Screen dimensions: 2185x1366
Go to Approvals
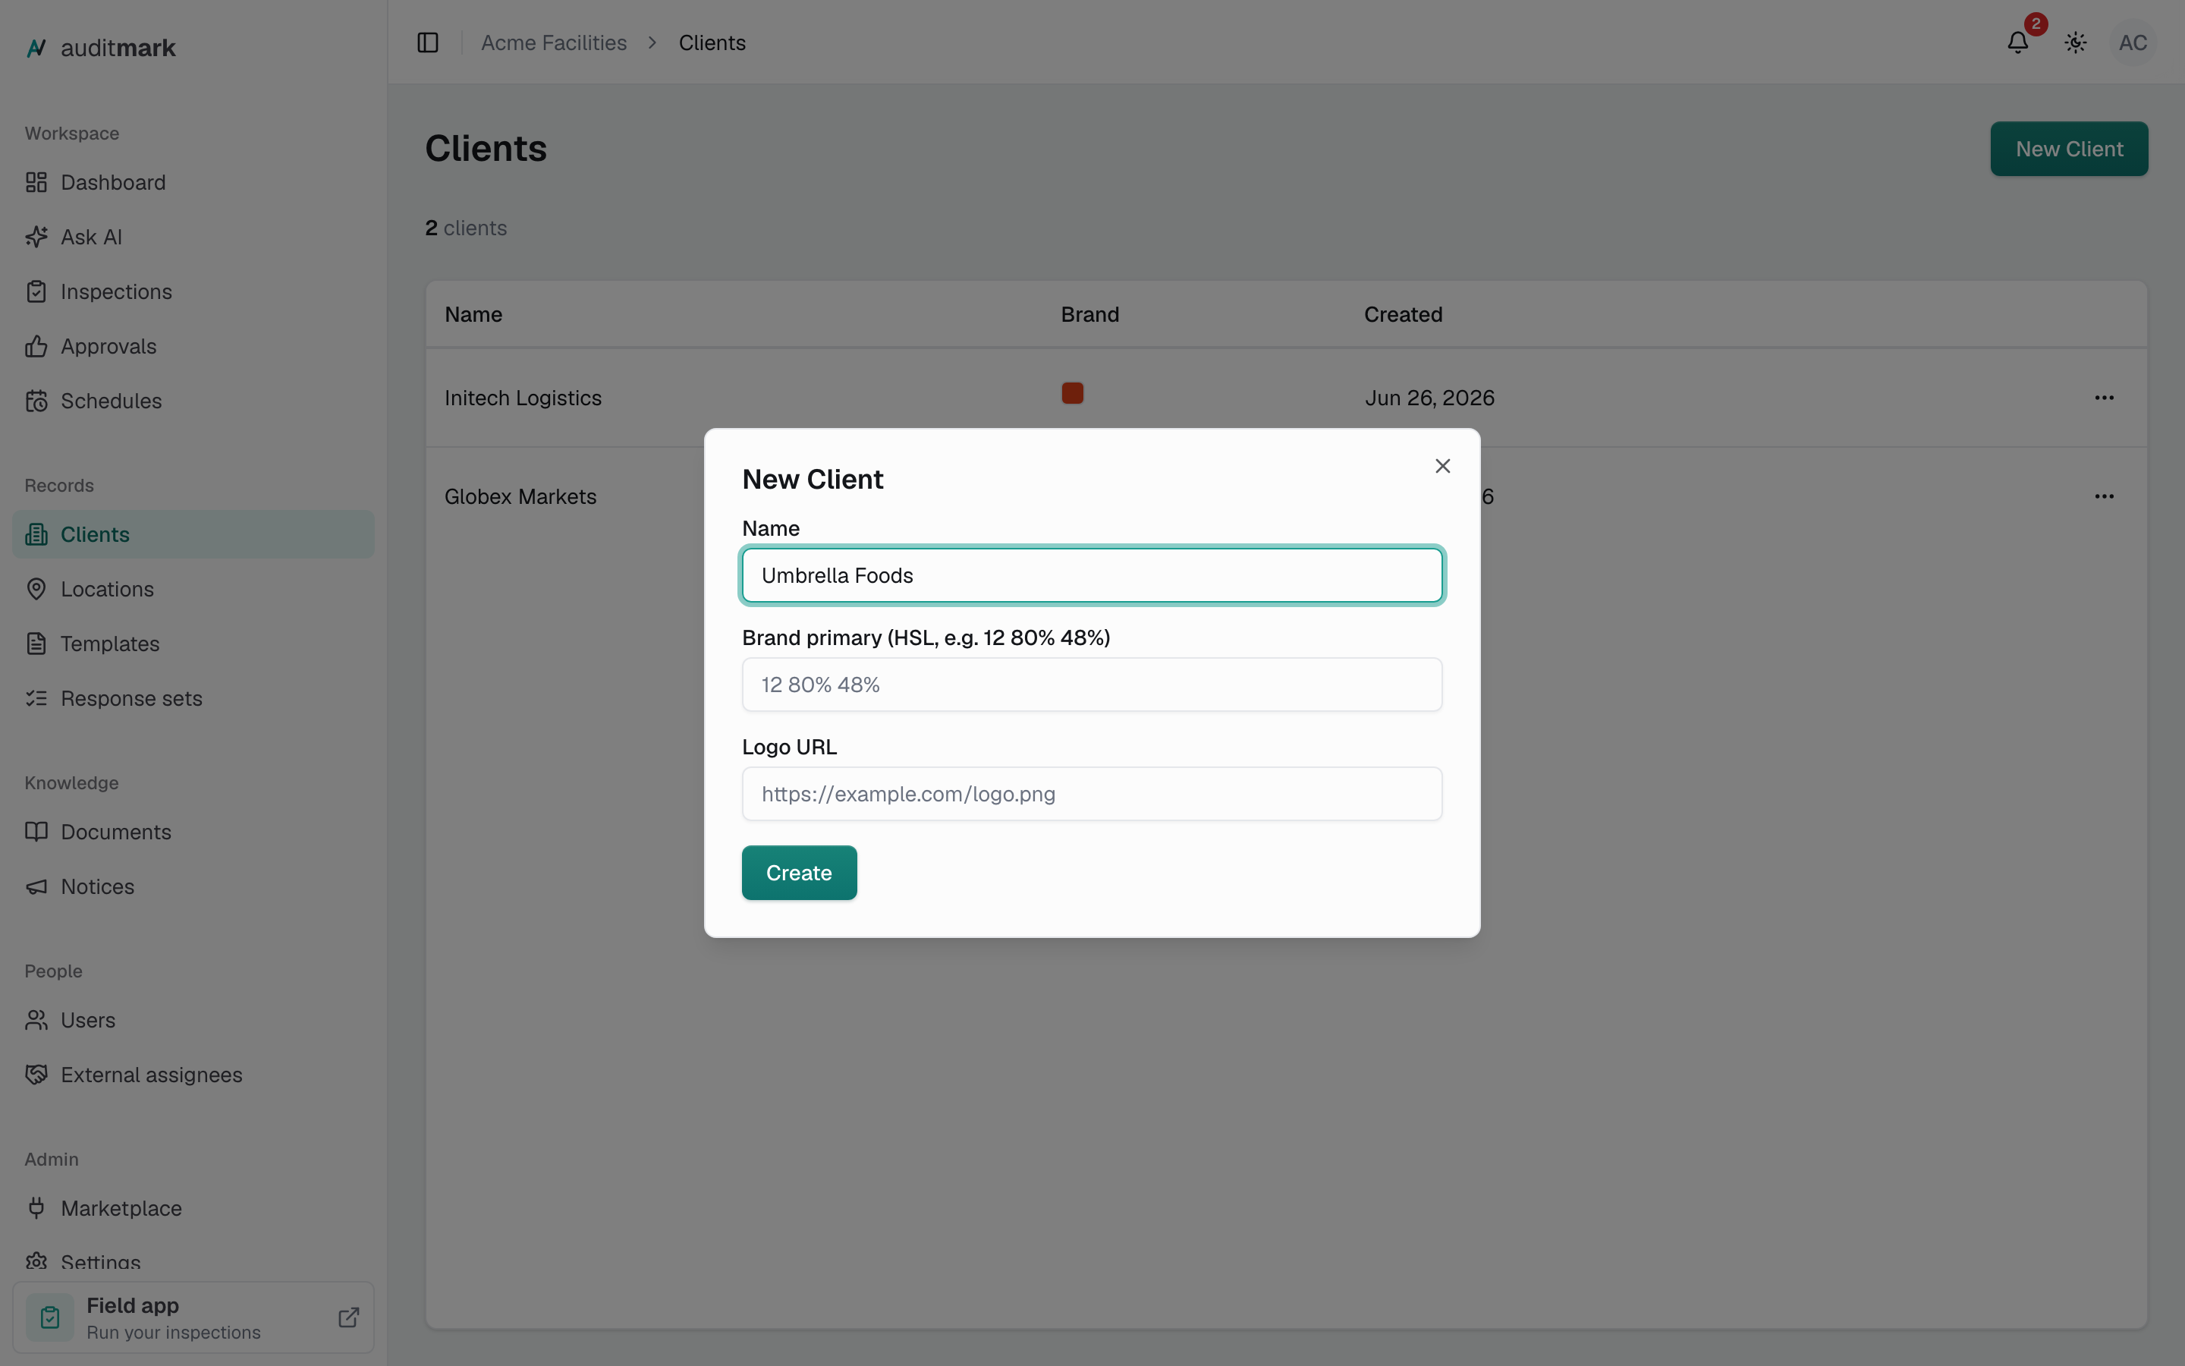tap(193, 346)
